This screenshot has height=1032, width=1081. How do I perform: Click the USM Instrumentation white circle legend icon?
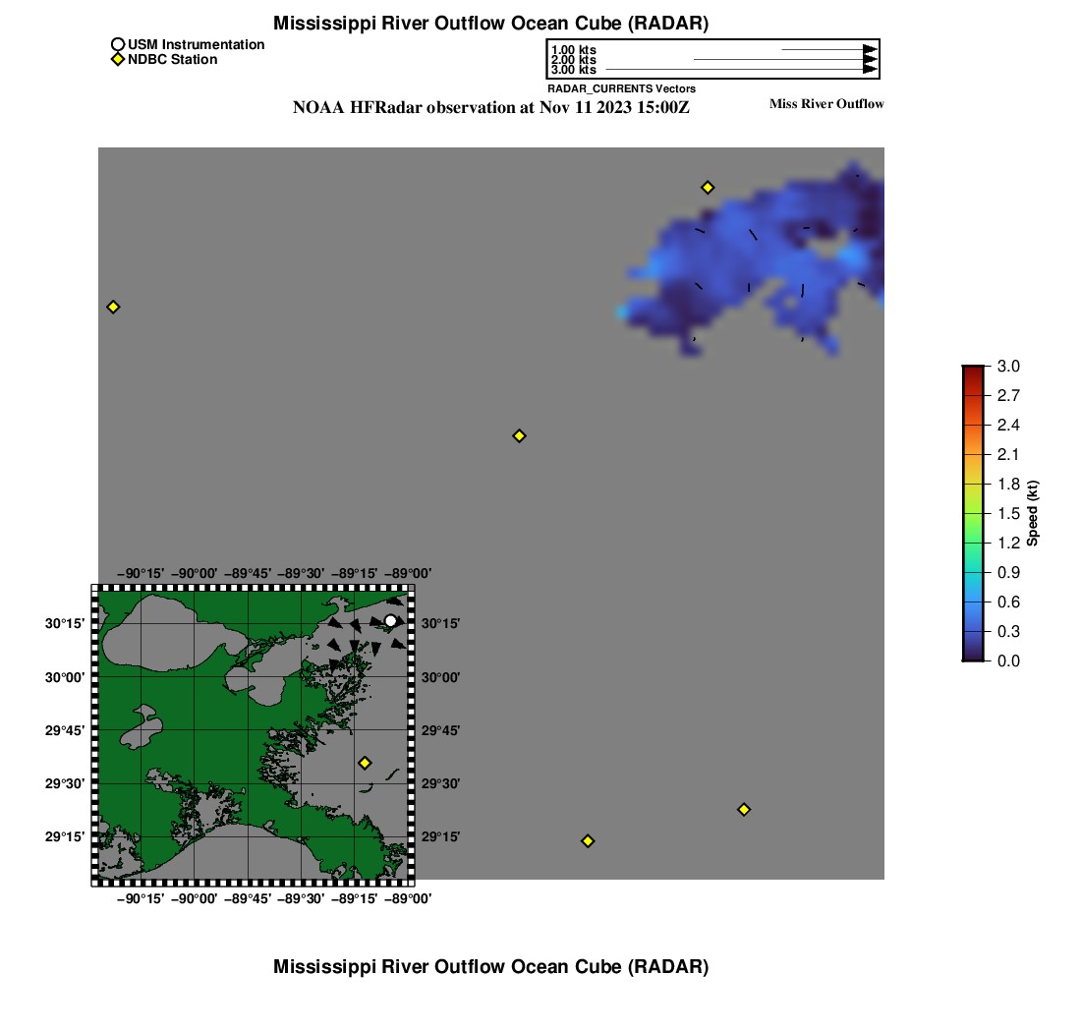point(118,45)
